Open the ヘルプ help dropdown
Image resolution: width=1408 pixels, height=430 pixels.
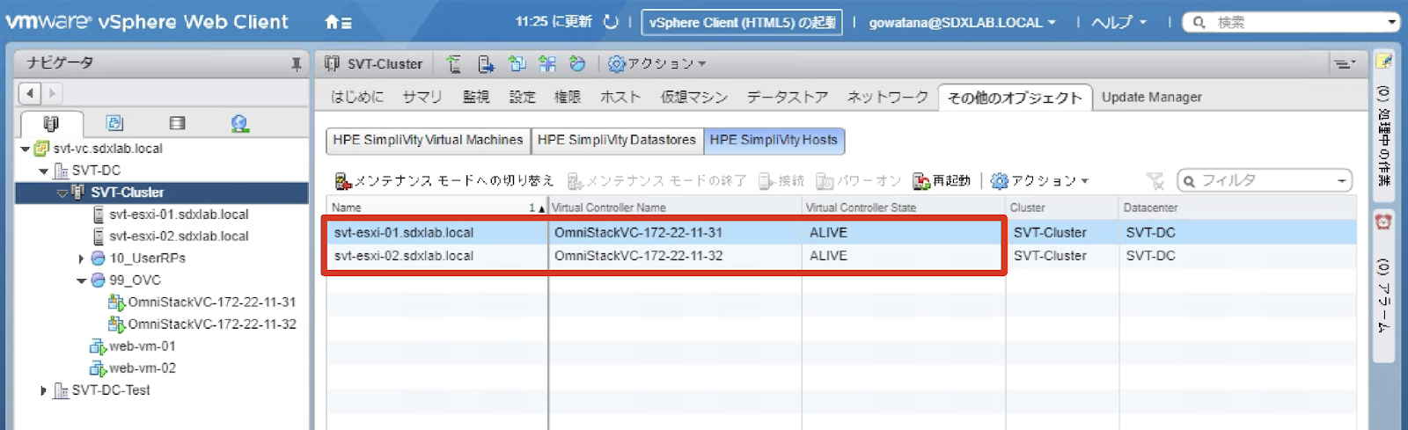pyautogui.click(x=1118, y=23)
